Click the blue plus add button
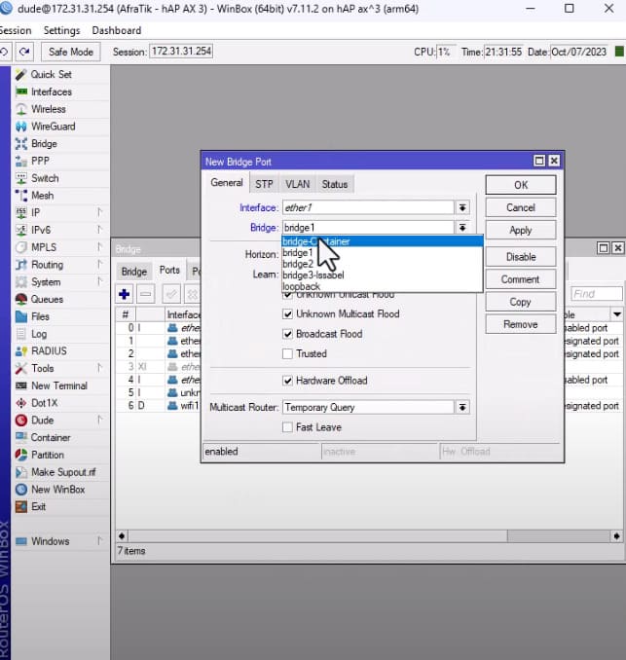626x660 pixels. [x=125, y=294]
